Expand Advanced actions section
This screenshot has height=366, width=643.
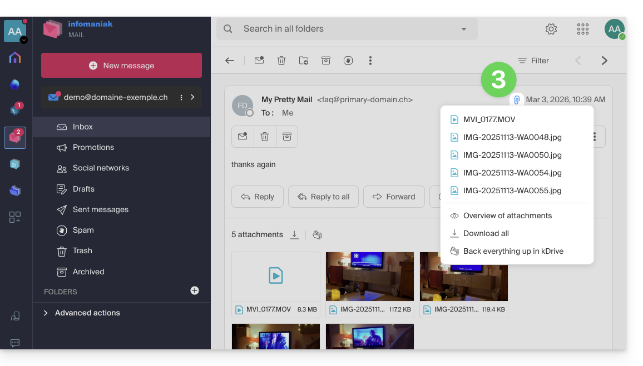coord(46,313)
